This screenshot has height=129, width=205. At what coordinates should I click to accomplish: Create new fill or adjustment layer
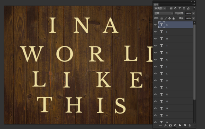click(x=175, y=125)
